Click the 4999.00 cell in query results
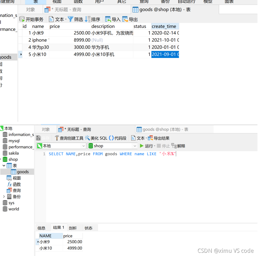The width and height of the screenshot is (258, 256). pos(73,248)
